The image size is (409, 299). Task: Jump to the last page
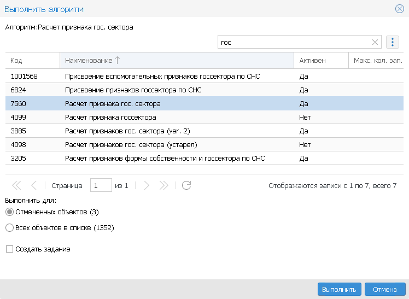tap(164, 185)
